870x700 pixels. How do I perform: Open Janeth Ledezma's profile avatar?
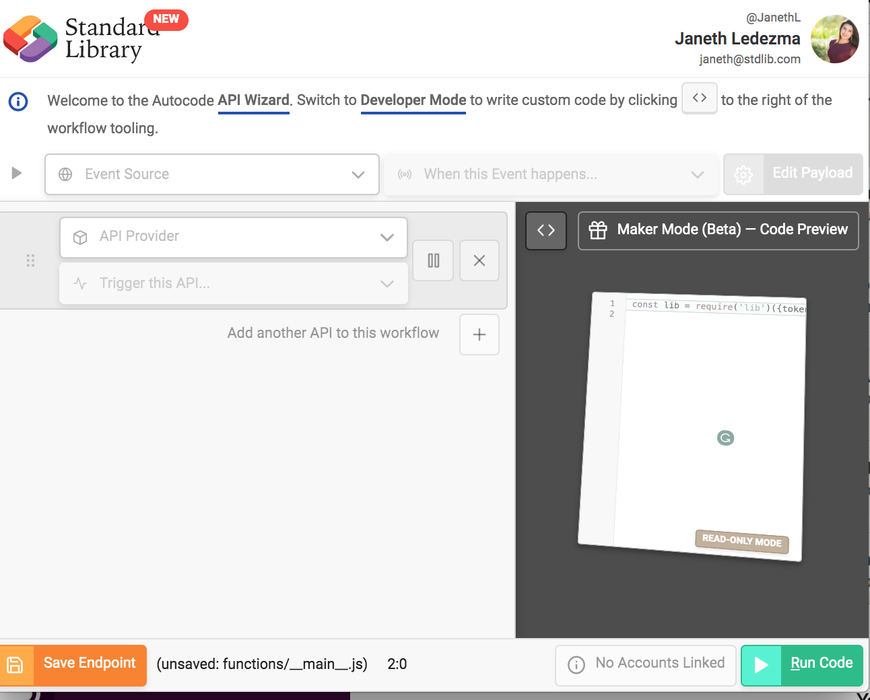[x=835, y=39]
